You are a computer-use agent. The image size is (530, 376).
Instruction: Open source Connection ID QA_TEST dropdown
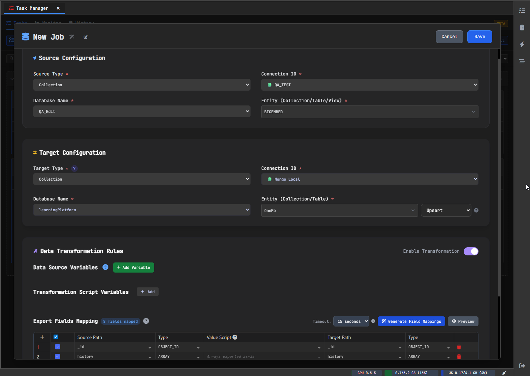coord(370,85)
